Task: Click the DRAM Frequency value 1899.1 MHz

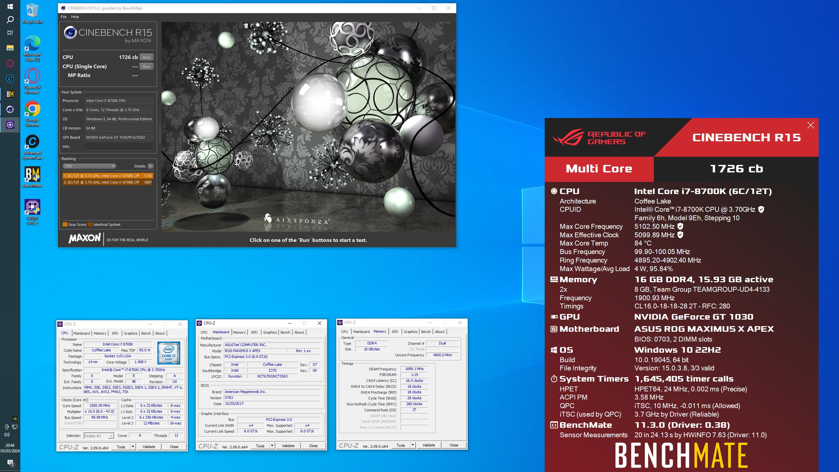Action: (x=414, y=369)
